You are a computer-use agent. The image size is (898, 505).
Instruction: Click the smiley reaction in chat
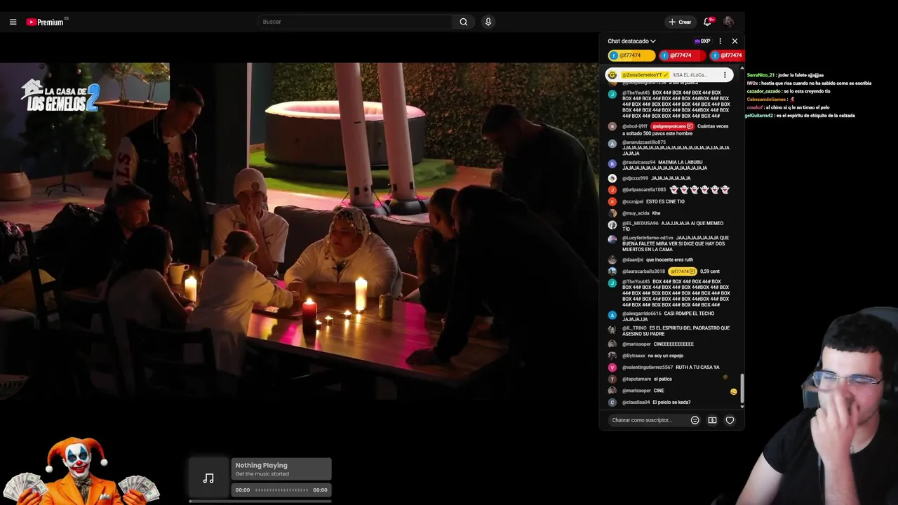tap(733, 392)
